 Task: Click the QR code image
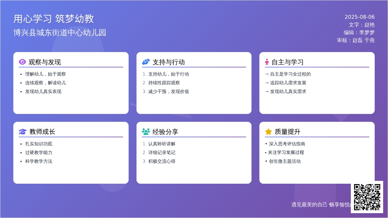(367, 197)
